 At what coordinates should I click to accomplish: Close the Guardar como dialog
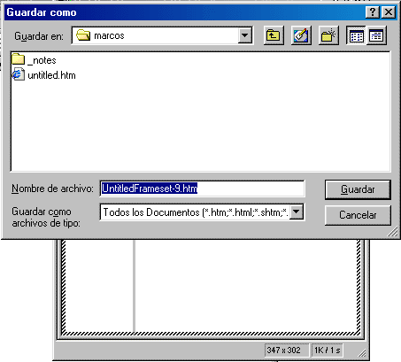[389, 12]
